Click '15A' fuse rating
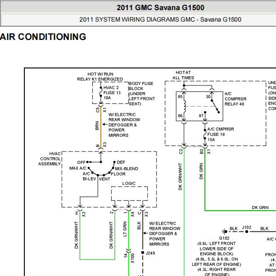Image resolution: width=276 pixels, height=276 pixels. coord(211,140)
